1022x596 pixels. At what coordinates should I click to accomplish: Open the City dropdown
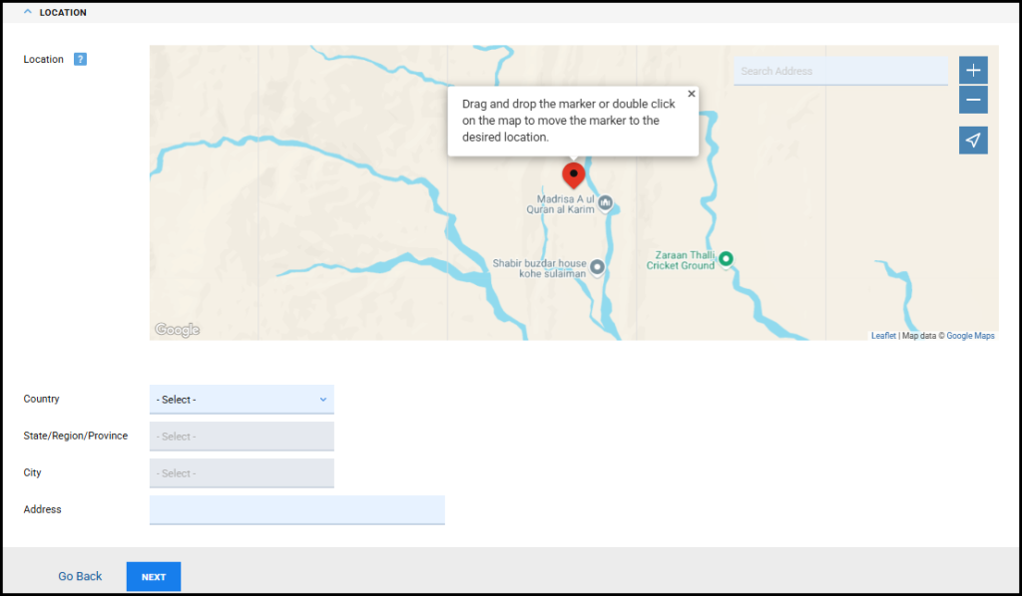point(242,472)
